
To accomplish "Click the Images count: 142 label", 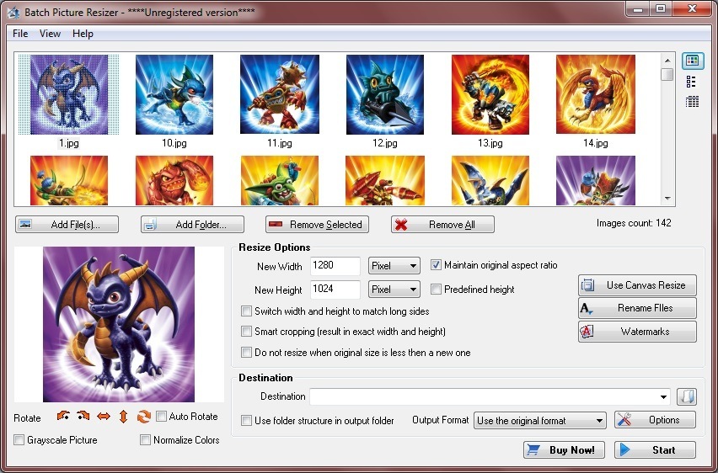I will click(634, 223).
